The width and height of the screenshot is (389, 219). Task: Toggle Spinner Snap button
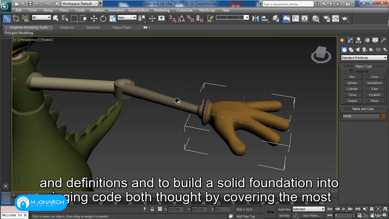[x=200, y=18]
